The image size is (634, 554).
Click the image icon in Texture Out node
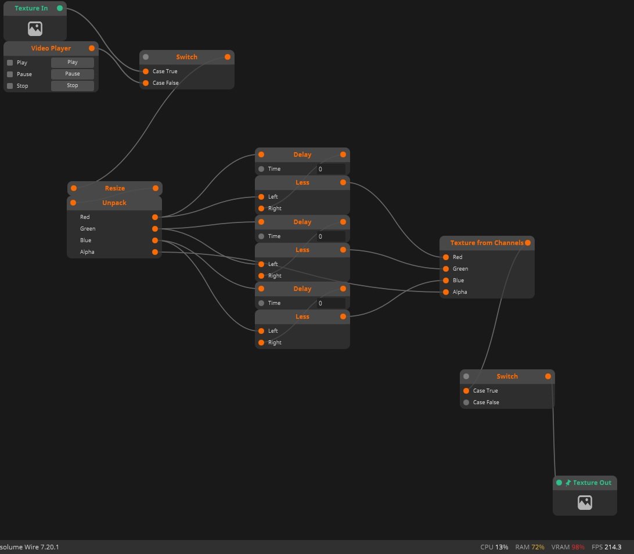pos(585,503)
